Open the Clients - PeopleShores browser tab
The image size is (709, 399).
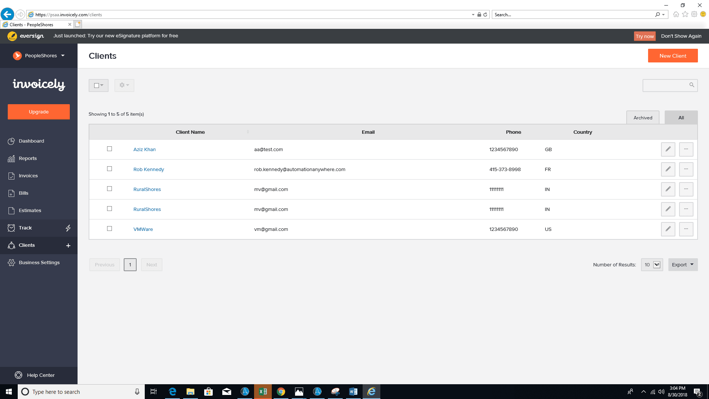coord(36,25)
